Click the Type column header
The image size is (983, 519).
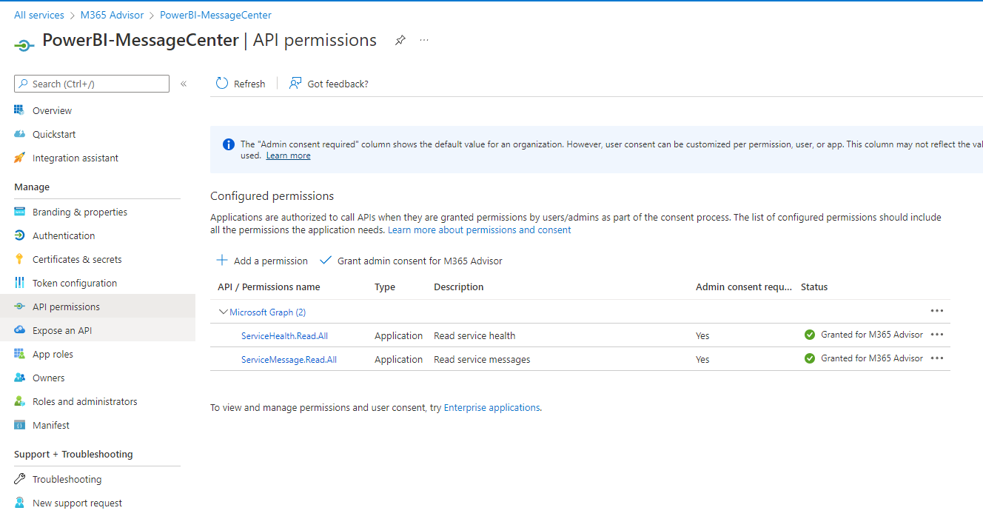385,287
